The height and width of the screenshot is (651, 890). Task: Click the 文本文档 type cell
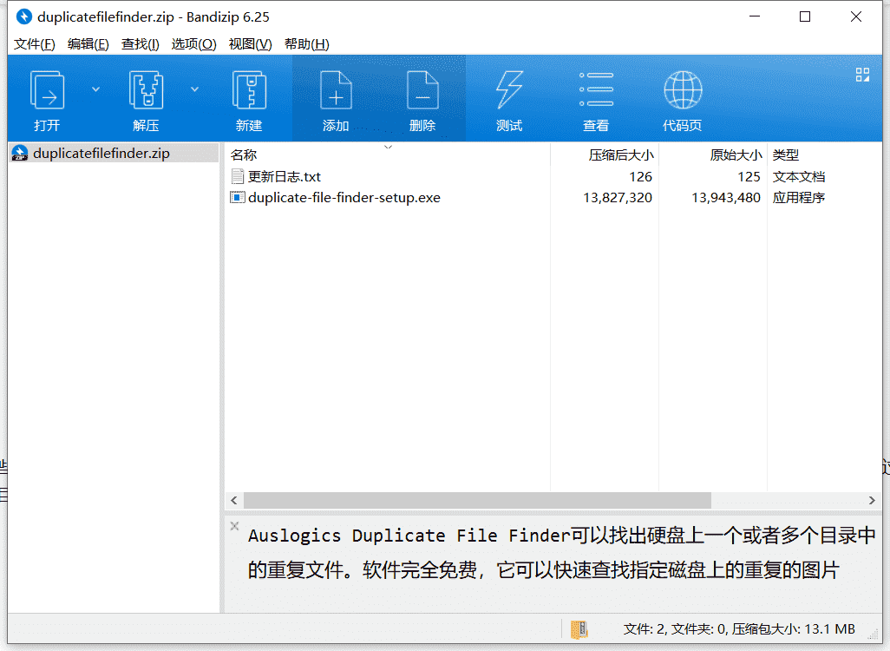click(x=799, y=177)
